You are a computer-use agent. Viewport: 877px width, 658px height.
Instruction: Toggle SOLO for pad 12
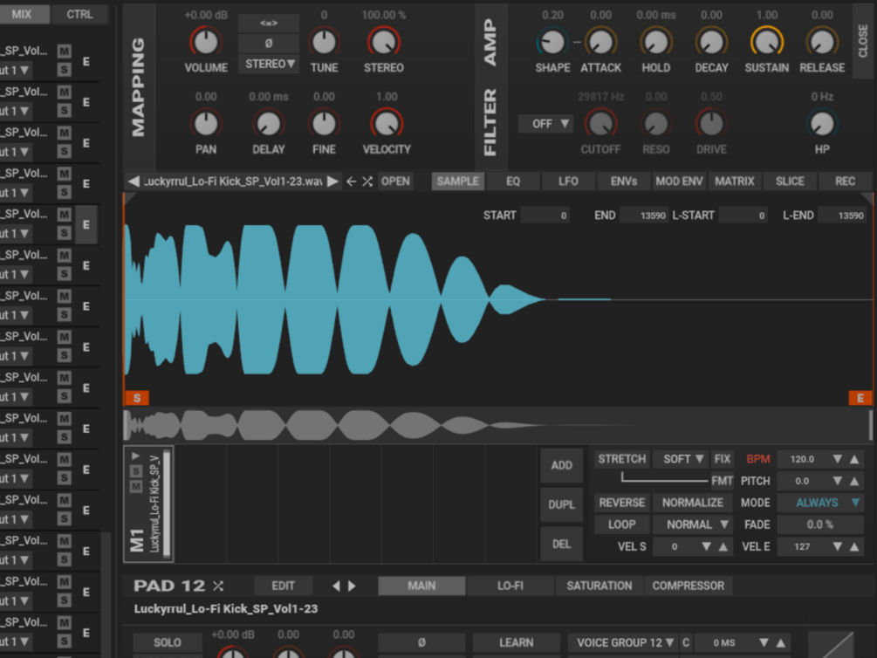click(168, 642)
